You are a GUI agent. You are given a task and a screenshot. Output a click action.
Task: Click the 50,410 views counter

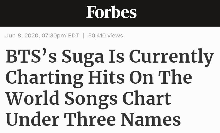105,35
